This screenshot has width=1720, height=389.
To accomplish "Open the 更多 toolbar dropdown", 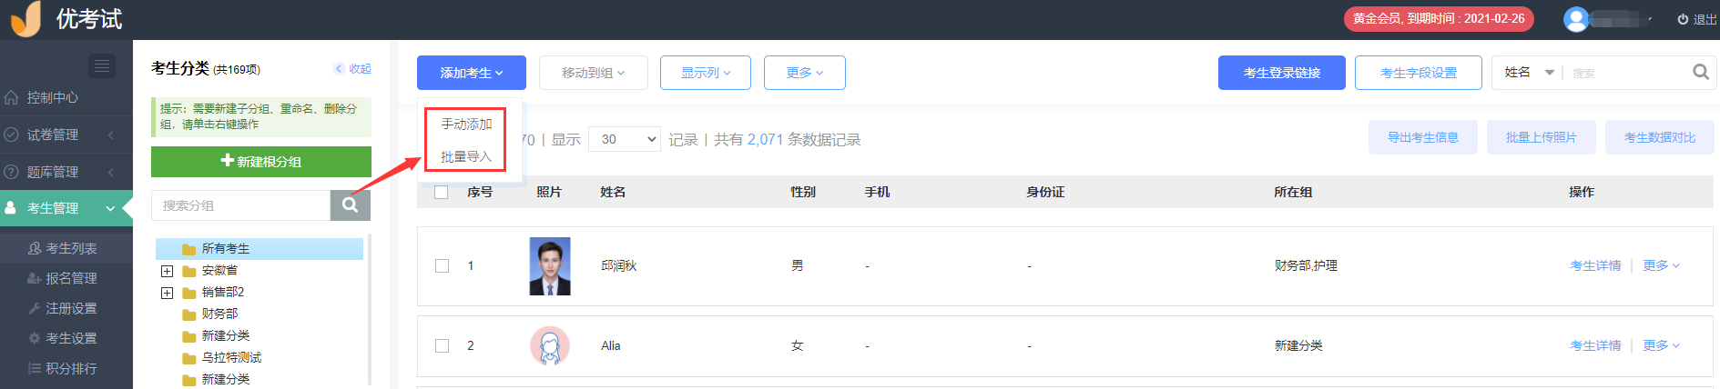I will (x=805, y=73).
